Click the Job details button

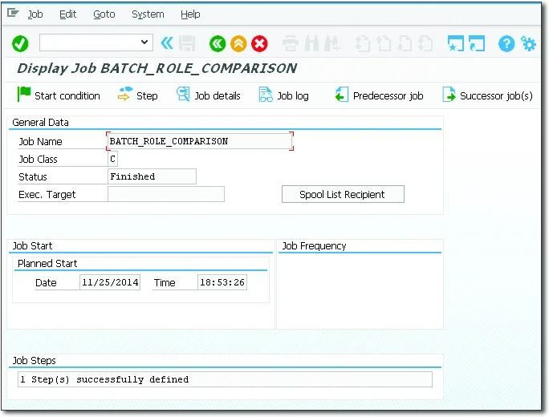pos(209,95)
